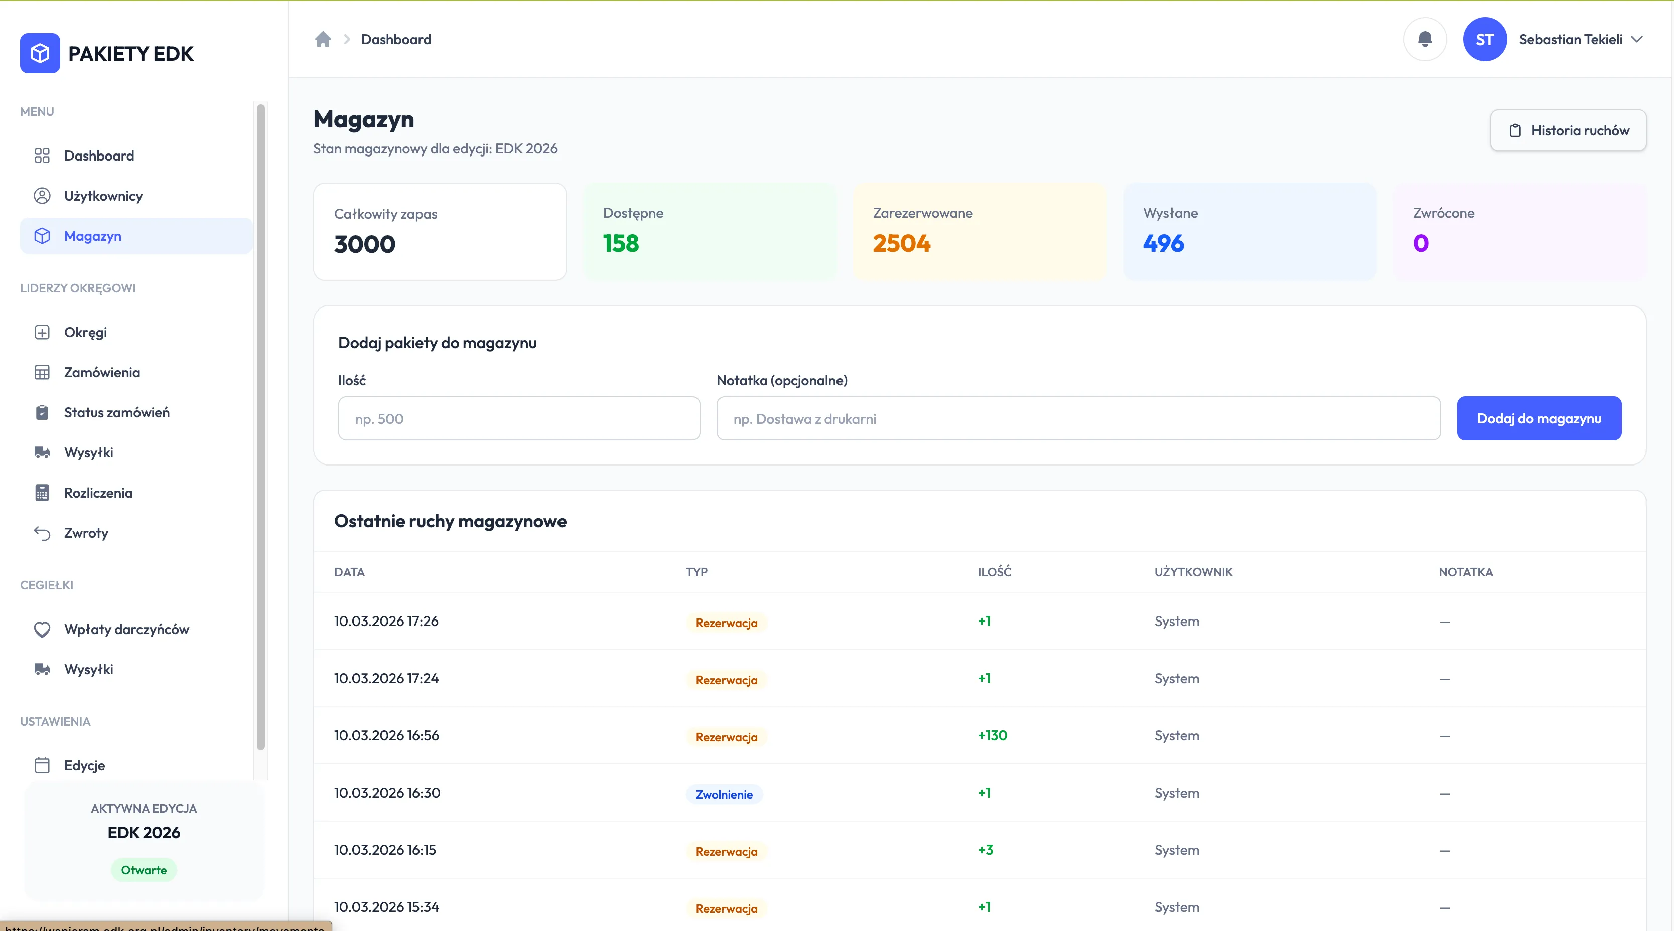The height and width of the screenshot is (931, 1674).
Task: Click the Całkowity zapas 3000 card
Action: [x=440, y=232]
